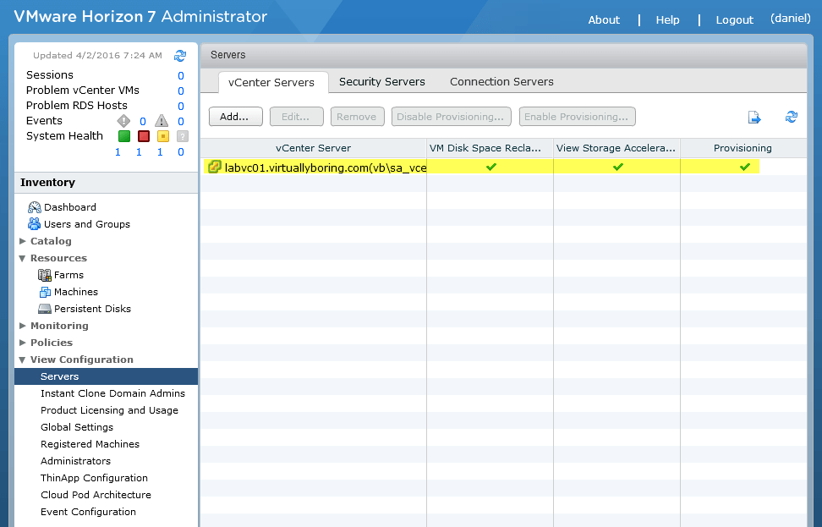This screenshot has width=822, height=527.
Task: Open Product Licensing and Usage
Action: [110, 410]
